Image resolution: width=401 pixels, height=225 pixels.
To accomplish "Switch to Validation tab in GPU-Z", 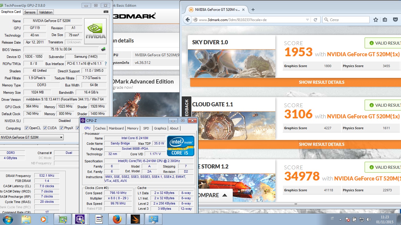I will tap(46, 12).
